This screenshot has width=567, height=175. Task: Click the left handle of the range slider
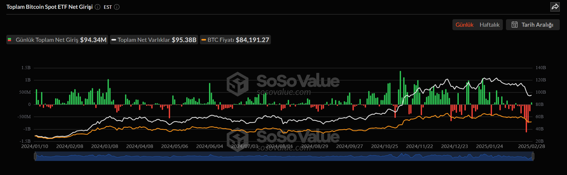[x=35, y=156]
